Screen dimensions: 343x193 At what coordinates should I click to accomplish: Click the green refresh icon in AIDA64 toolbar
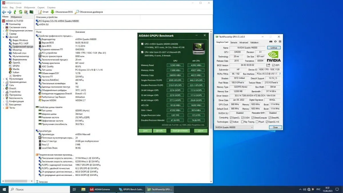[x=21, y=12]
